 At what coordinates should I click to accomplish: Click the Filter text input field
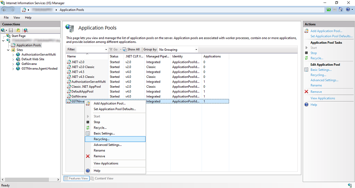90,50
